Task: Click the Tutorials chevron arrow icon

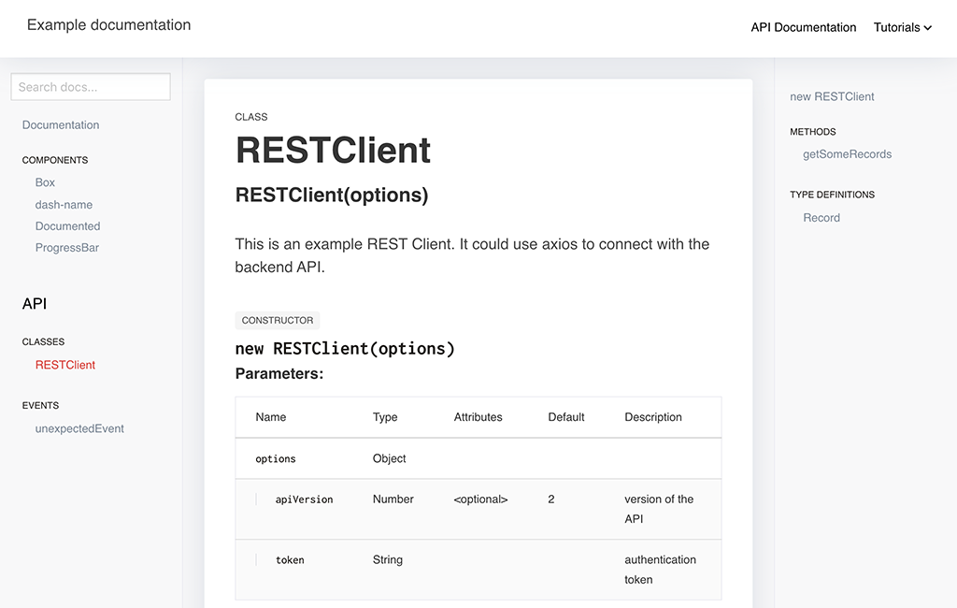Action: pyautogui.click(x=928, y=28)
